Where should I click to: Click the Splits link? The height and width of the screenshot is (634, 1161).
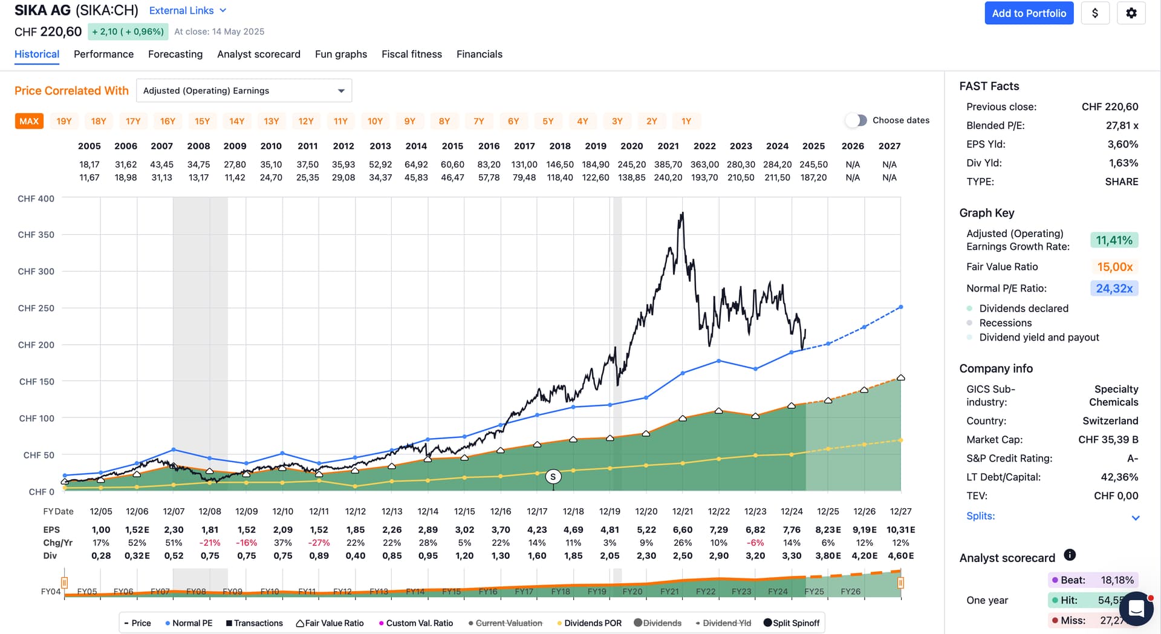(x=980, y=516)
